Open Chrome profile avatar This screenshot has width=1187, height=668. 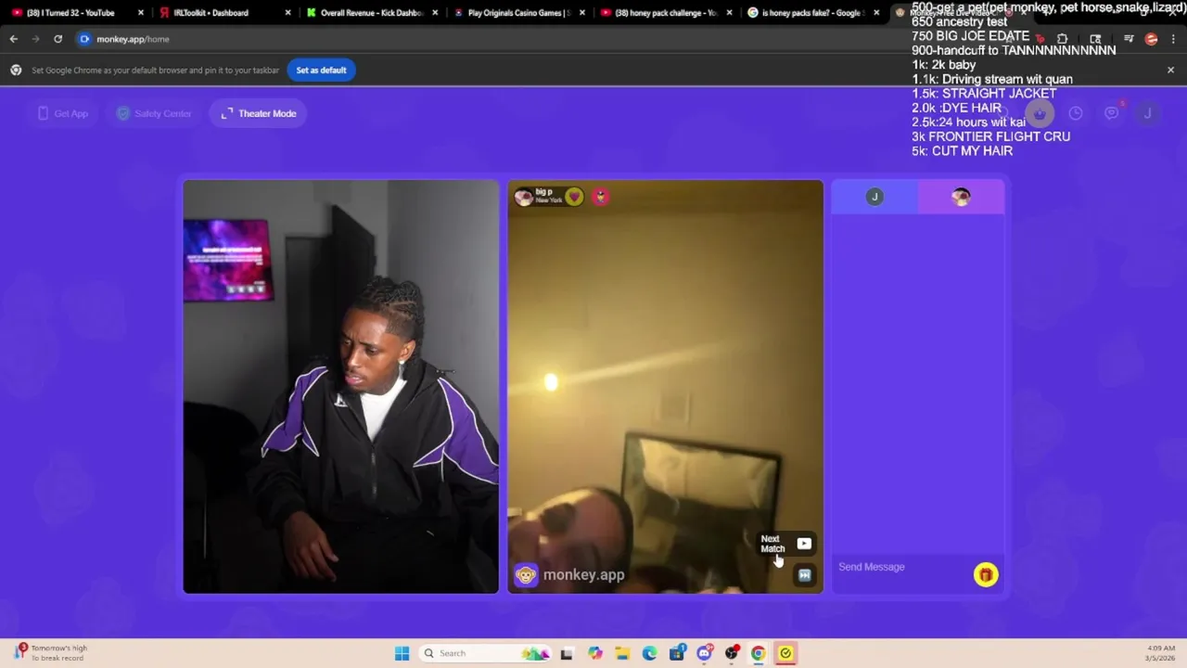[1151, 39]
